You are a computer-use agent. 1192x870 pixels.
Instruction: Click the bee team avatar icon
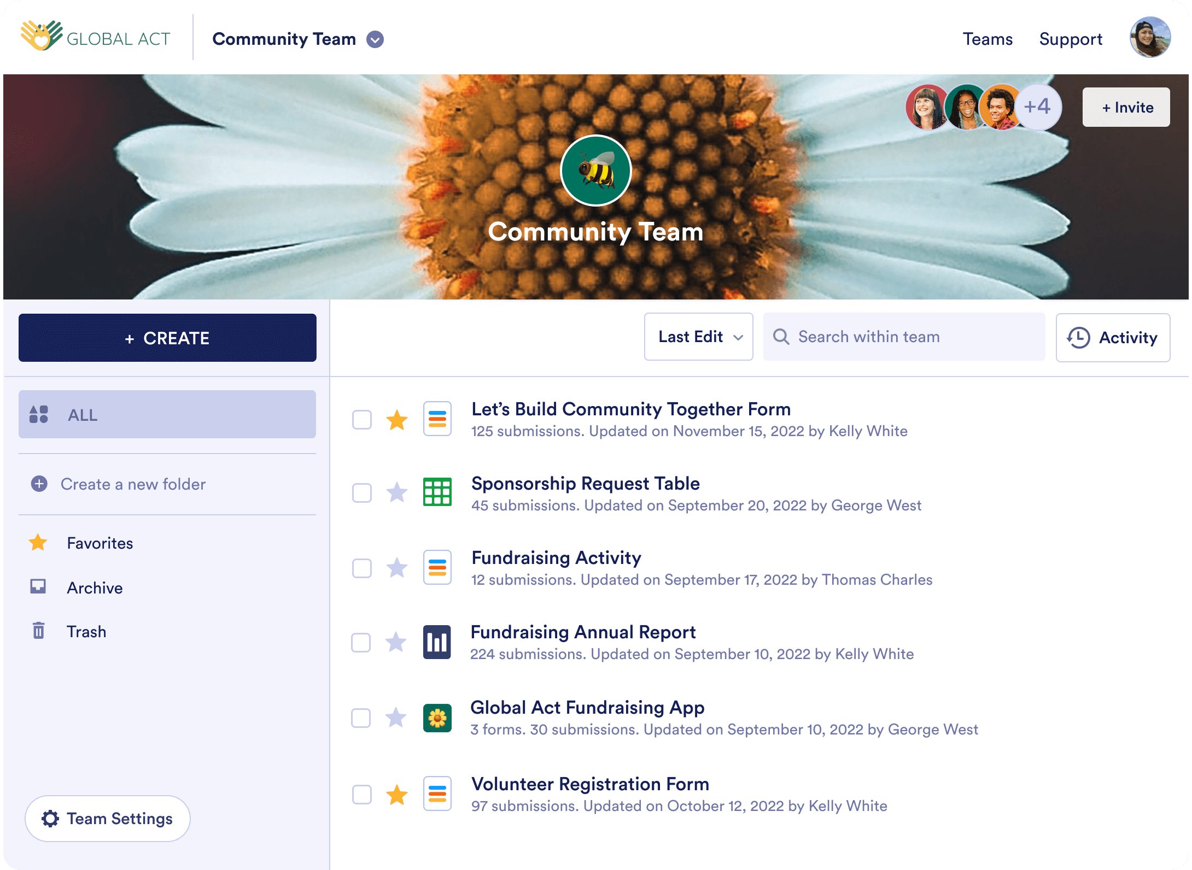coord(595,171)
